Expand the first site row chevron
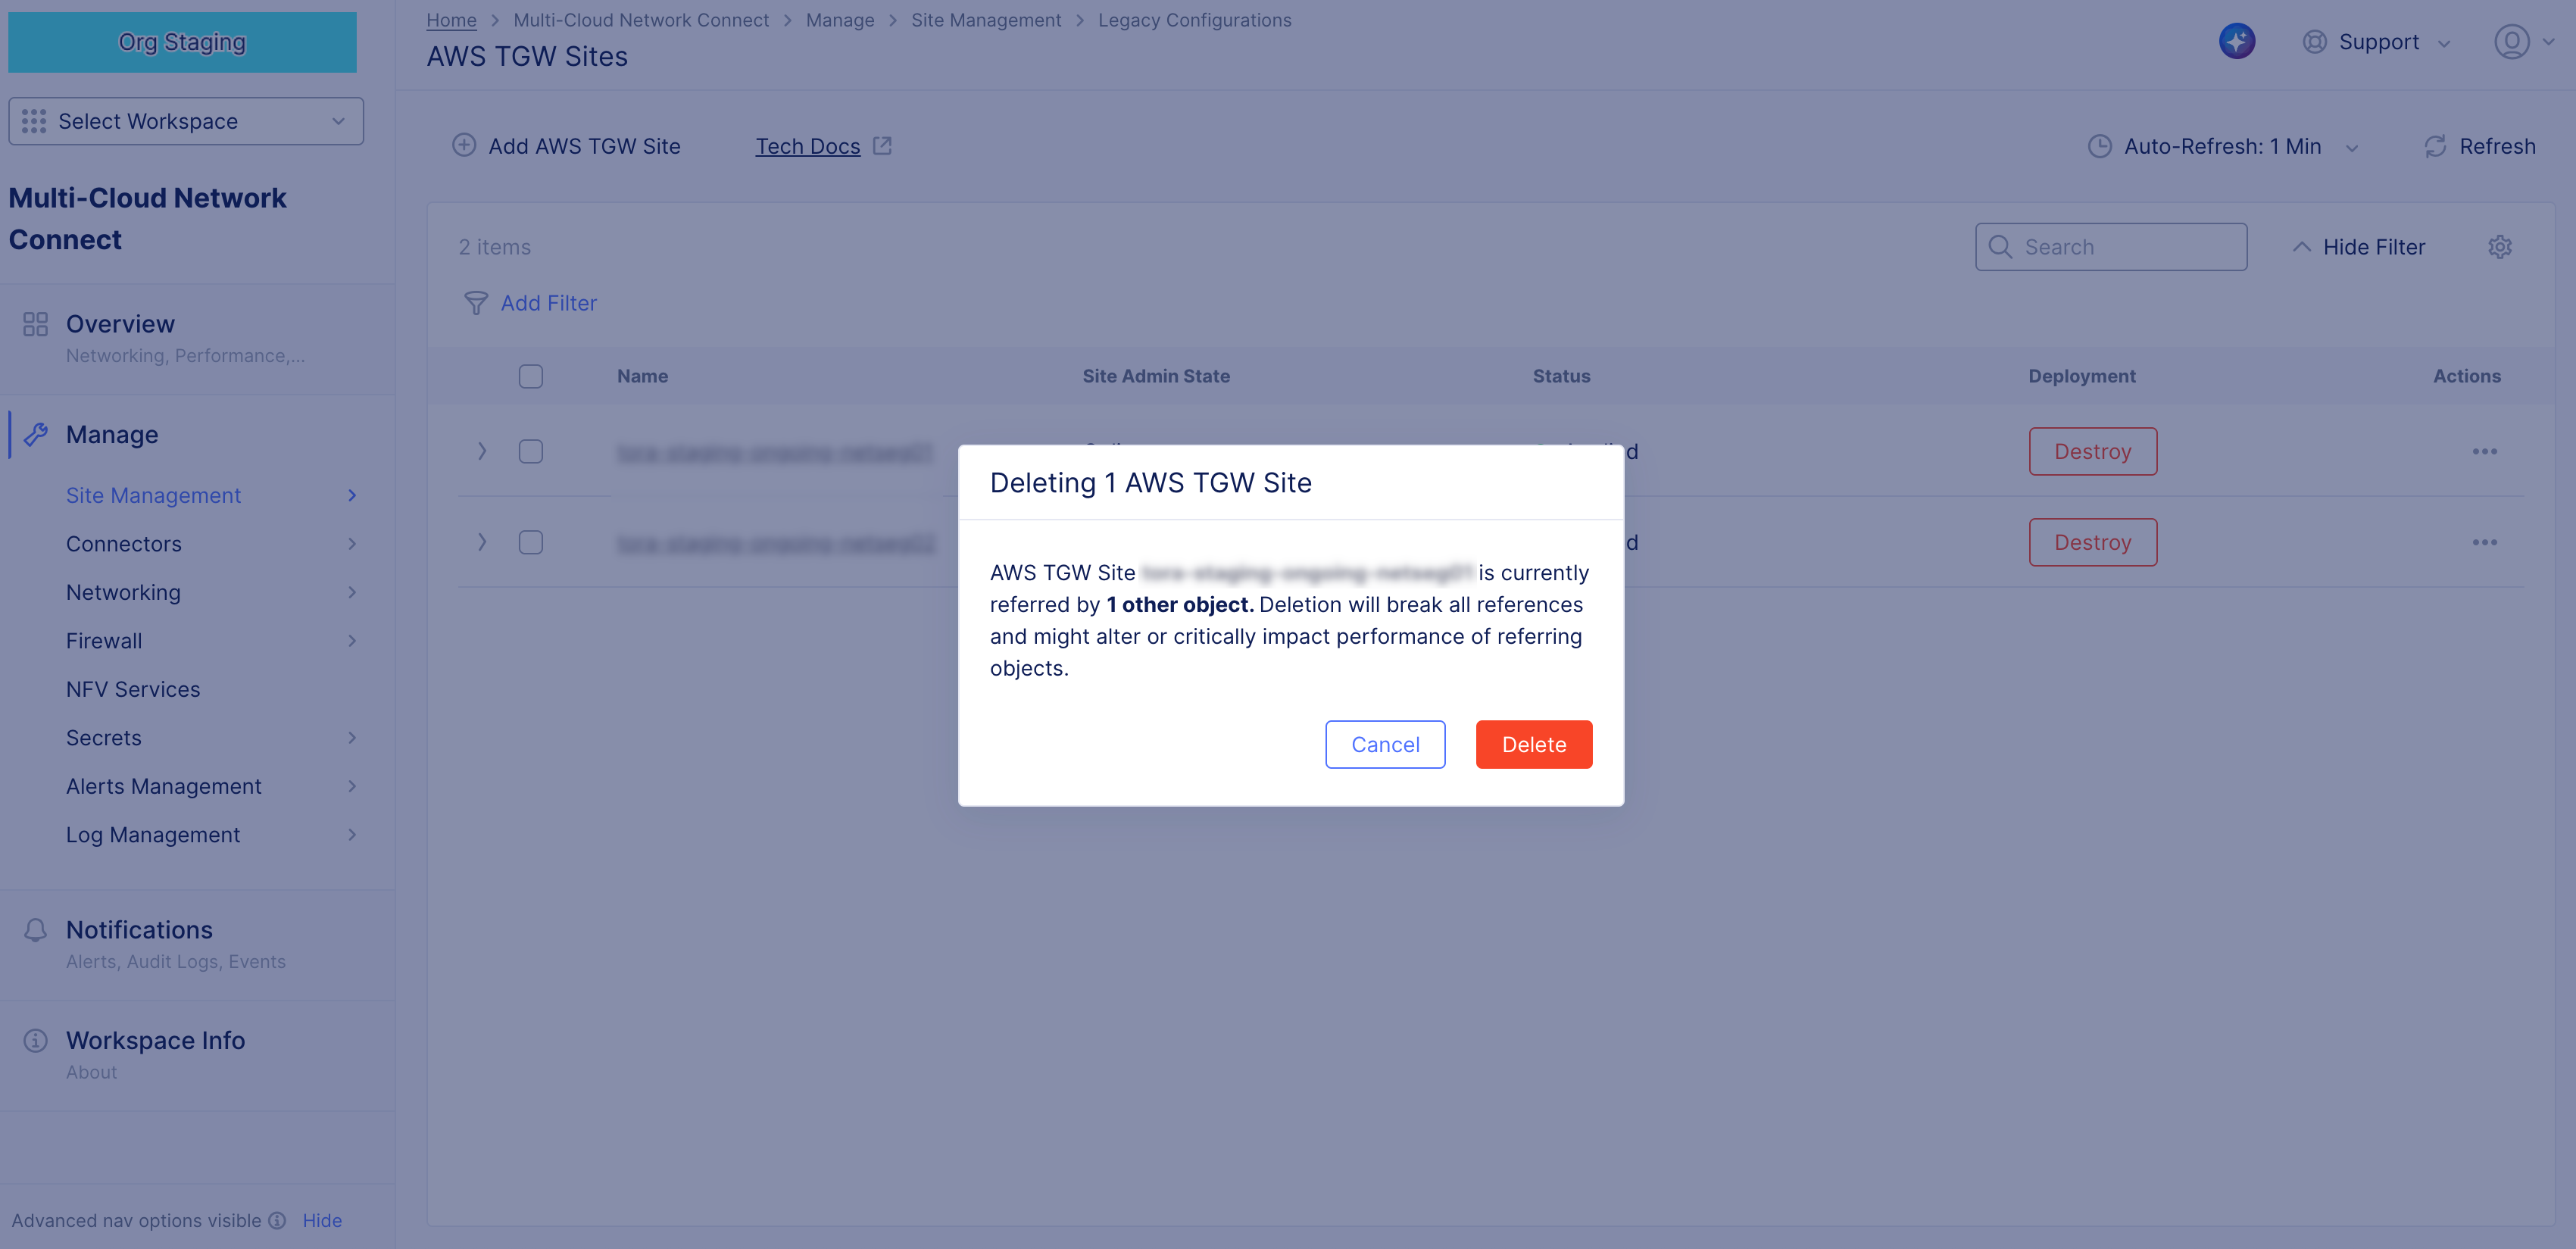Image resolution: width=2576 pixels, height=1249 pixels. [x=482, y=451]
